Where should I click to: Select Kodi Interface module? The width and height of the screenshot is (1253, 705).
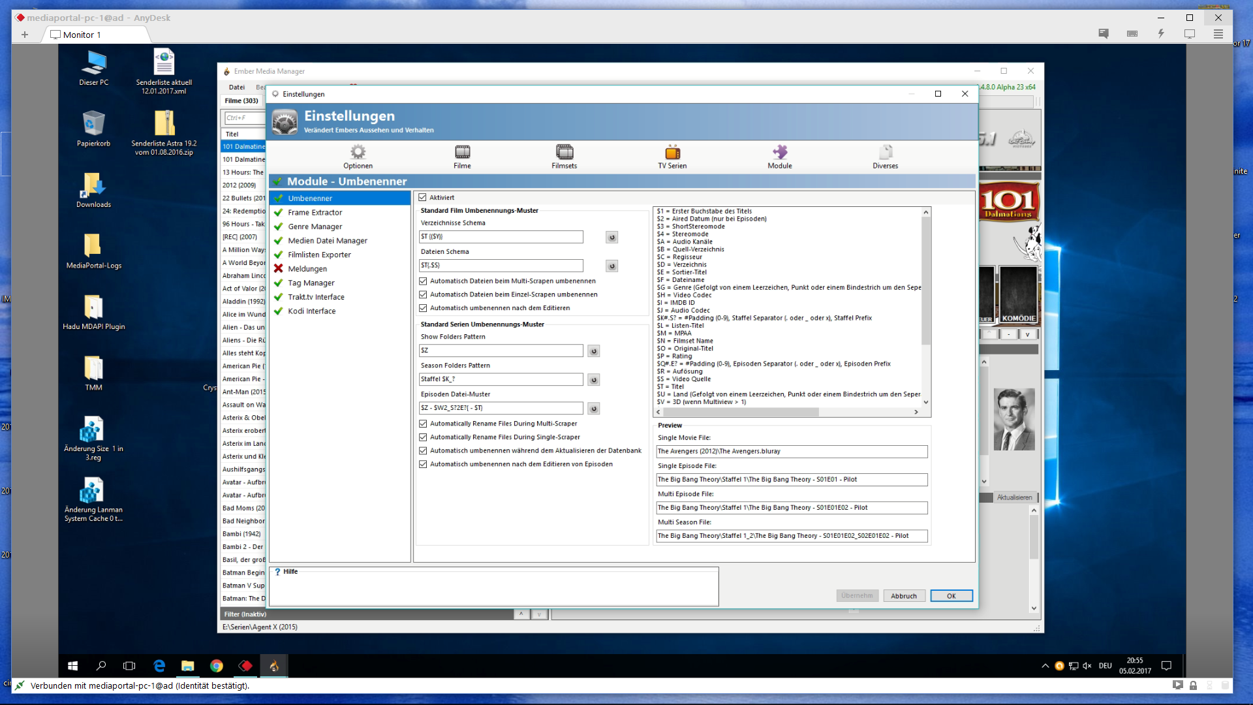340,311
